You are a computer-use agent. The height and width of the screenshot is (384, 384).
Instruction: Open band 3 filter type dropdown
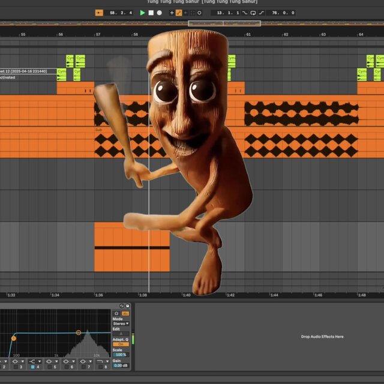click(x=17, y=361)
